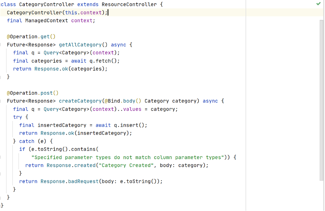Click the 'ManagedContext' type name
This screenshot has height=211, width=325.
(47, 21)
